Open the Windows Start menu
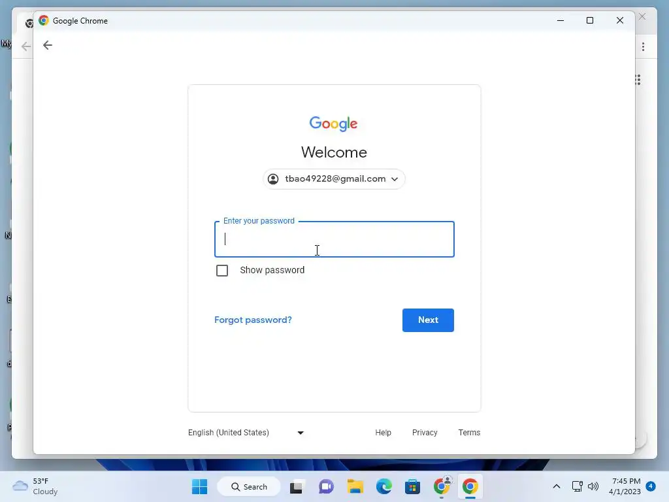 [x=200, y=486]
